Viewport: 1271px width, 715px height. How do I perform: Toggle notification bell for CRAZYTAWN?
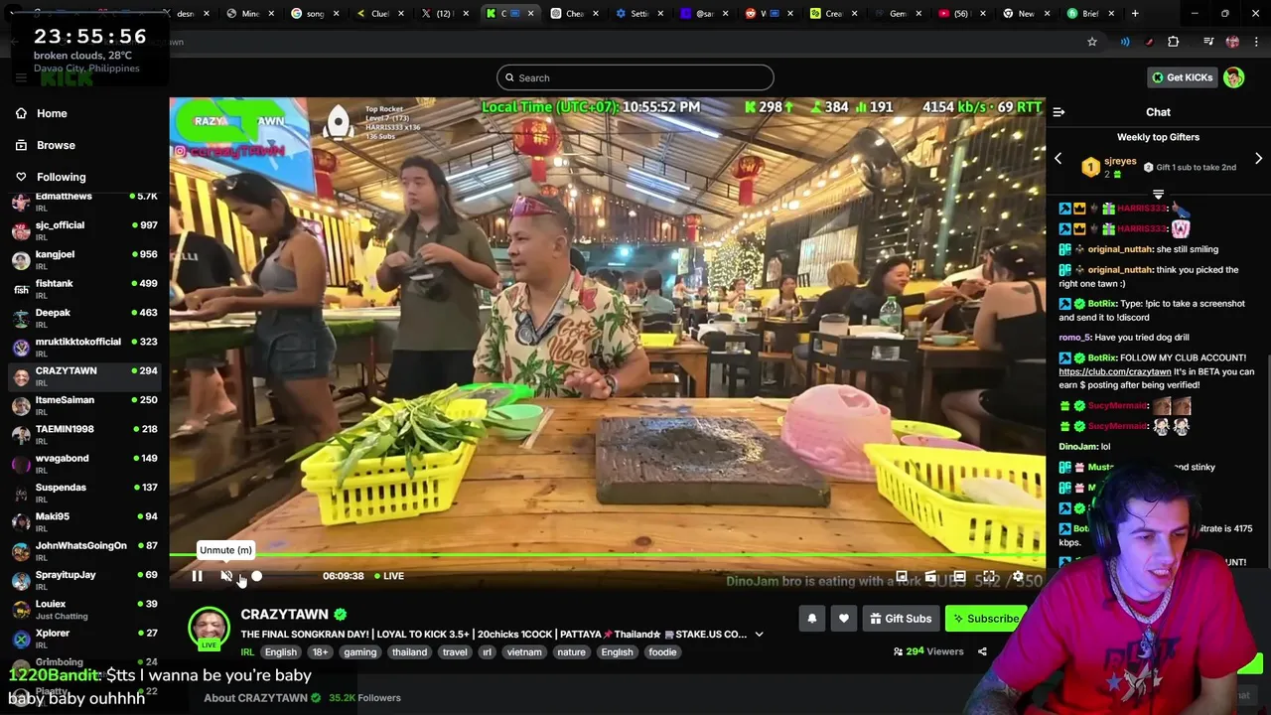(x=811, y=619)
